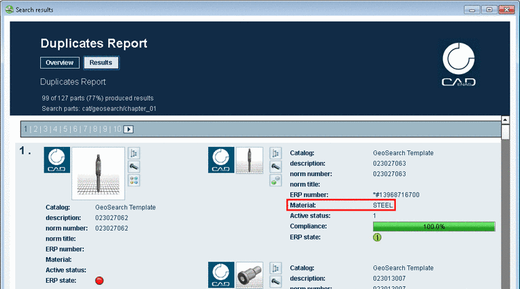Image resolution: width=520 pixels, height=289 pixels.
Task: Click the 100.0% Compliance progress bar
Action: 434,227
